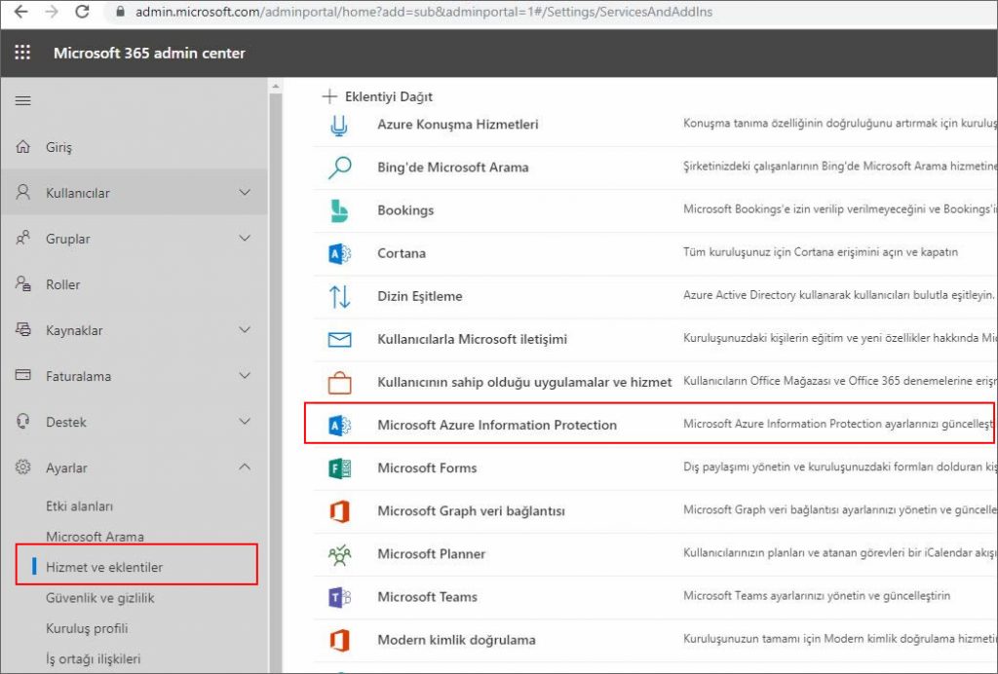Click the Microsoft 365 admin center title
The width and height of the screenshot is (998, 674).
point(149,53)
